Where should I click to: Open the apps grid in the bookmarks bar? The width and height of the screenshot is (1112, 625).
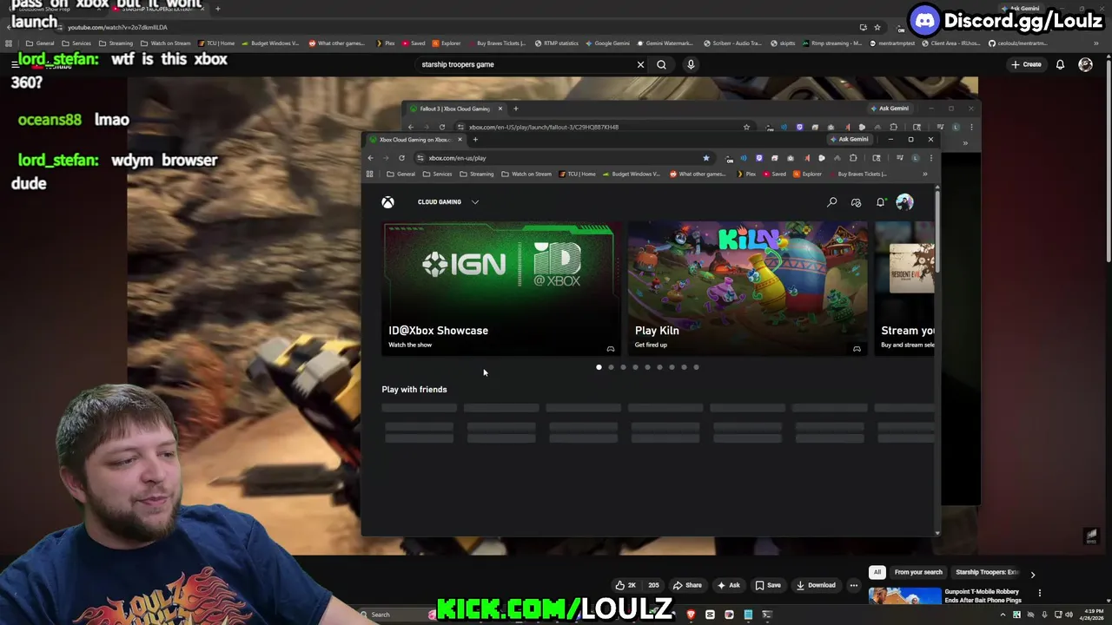[369, 174]
